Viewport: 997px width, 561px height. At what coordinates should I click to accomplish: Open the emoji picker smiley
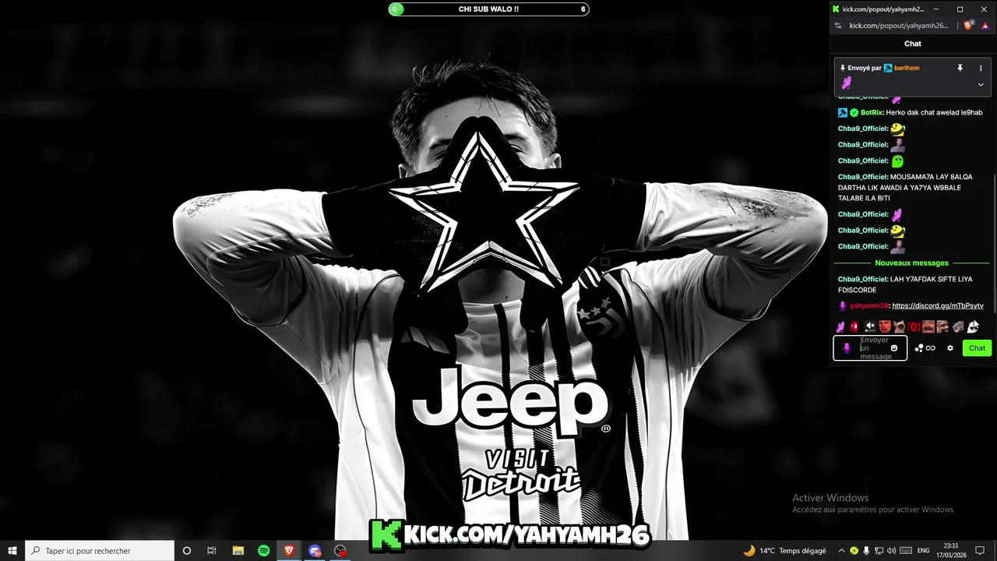coord(894,348)
